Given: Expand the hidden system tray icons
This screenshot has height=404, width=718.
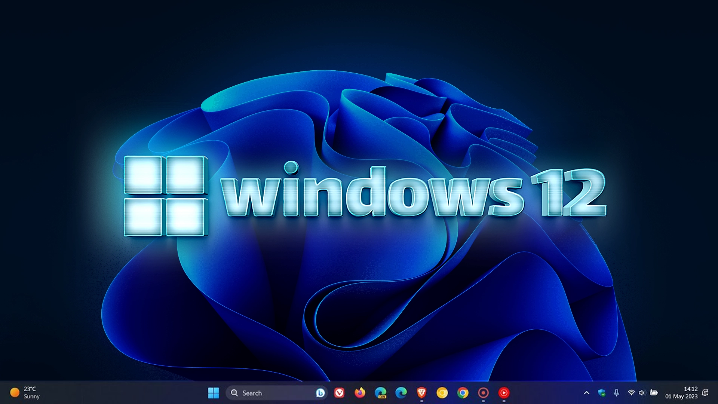Looking at the screenshot, I should (x=586, y=393).
